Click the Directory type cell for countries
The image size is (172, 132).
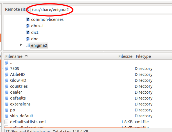(143, 86)
